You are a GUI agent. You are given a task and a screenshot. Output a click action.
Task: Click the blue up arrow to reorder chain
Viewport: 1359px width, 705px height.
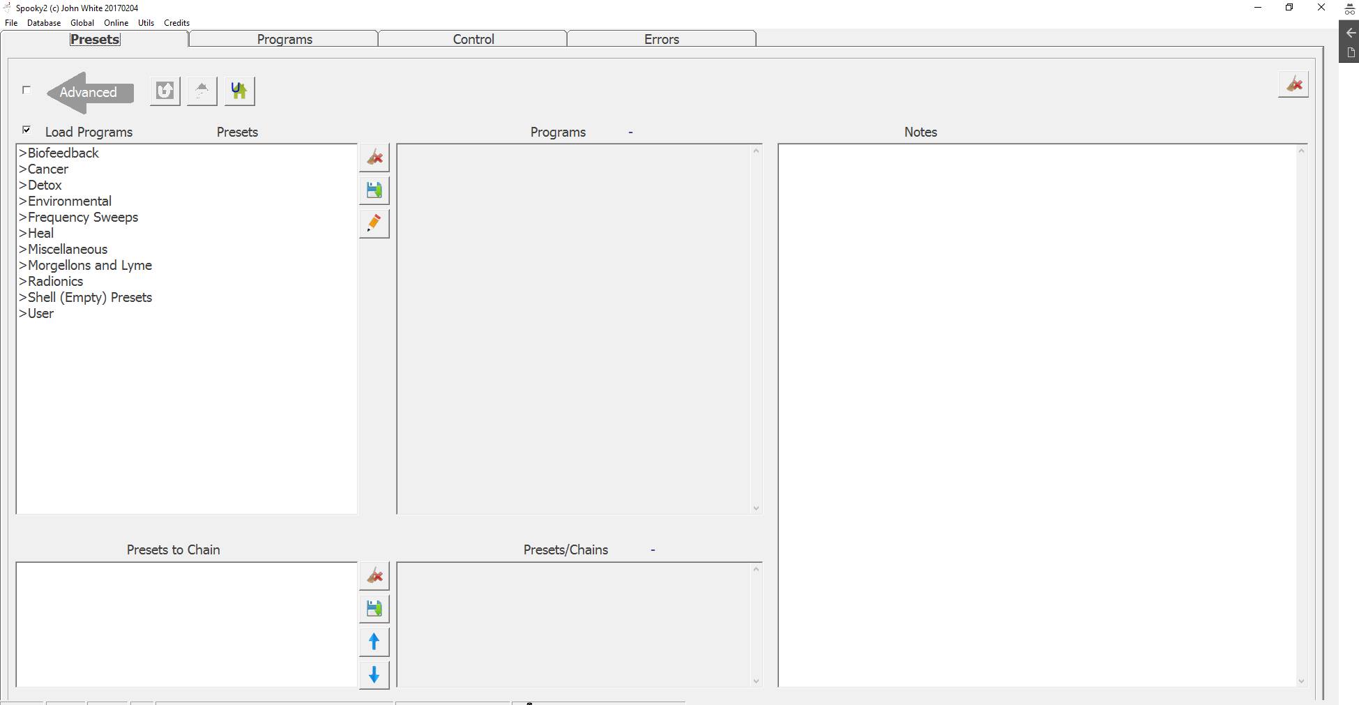tap(374, 642)
